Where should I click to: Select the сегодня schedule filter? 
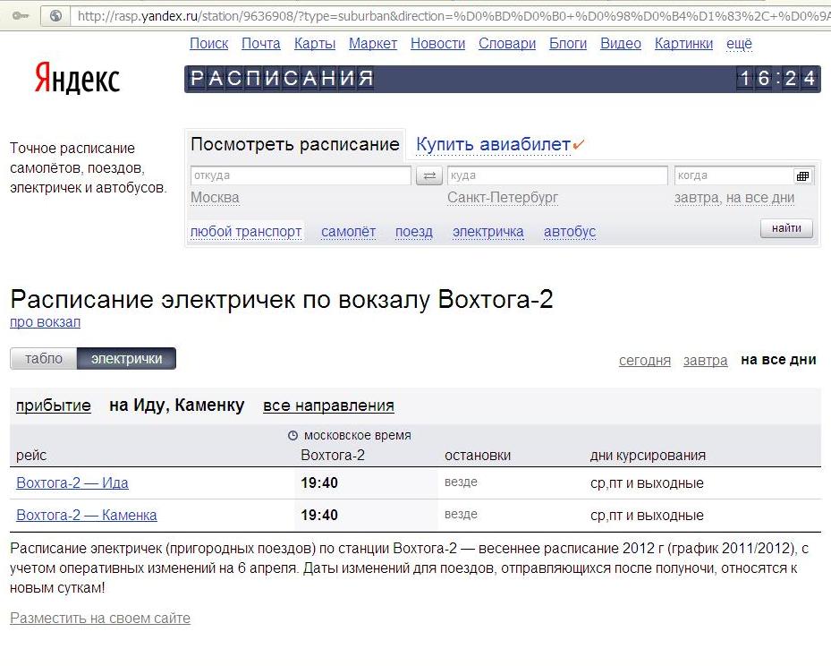[x=644, y=360]
